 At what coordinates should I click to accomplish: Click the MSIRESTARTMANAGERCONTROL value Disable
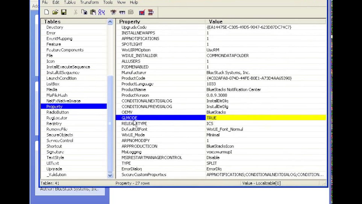click(x=213, y=158)
